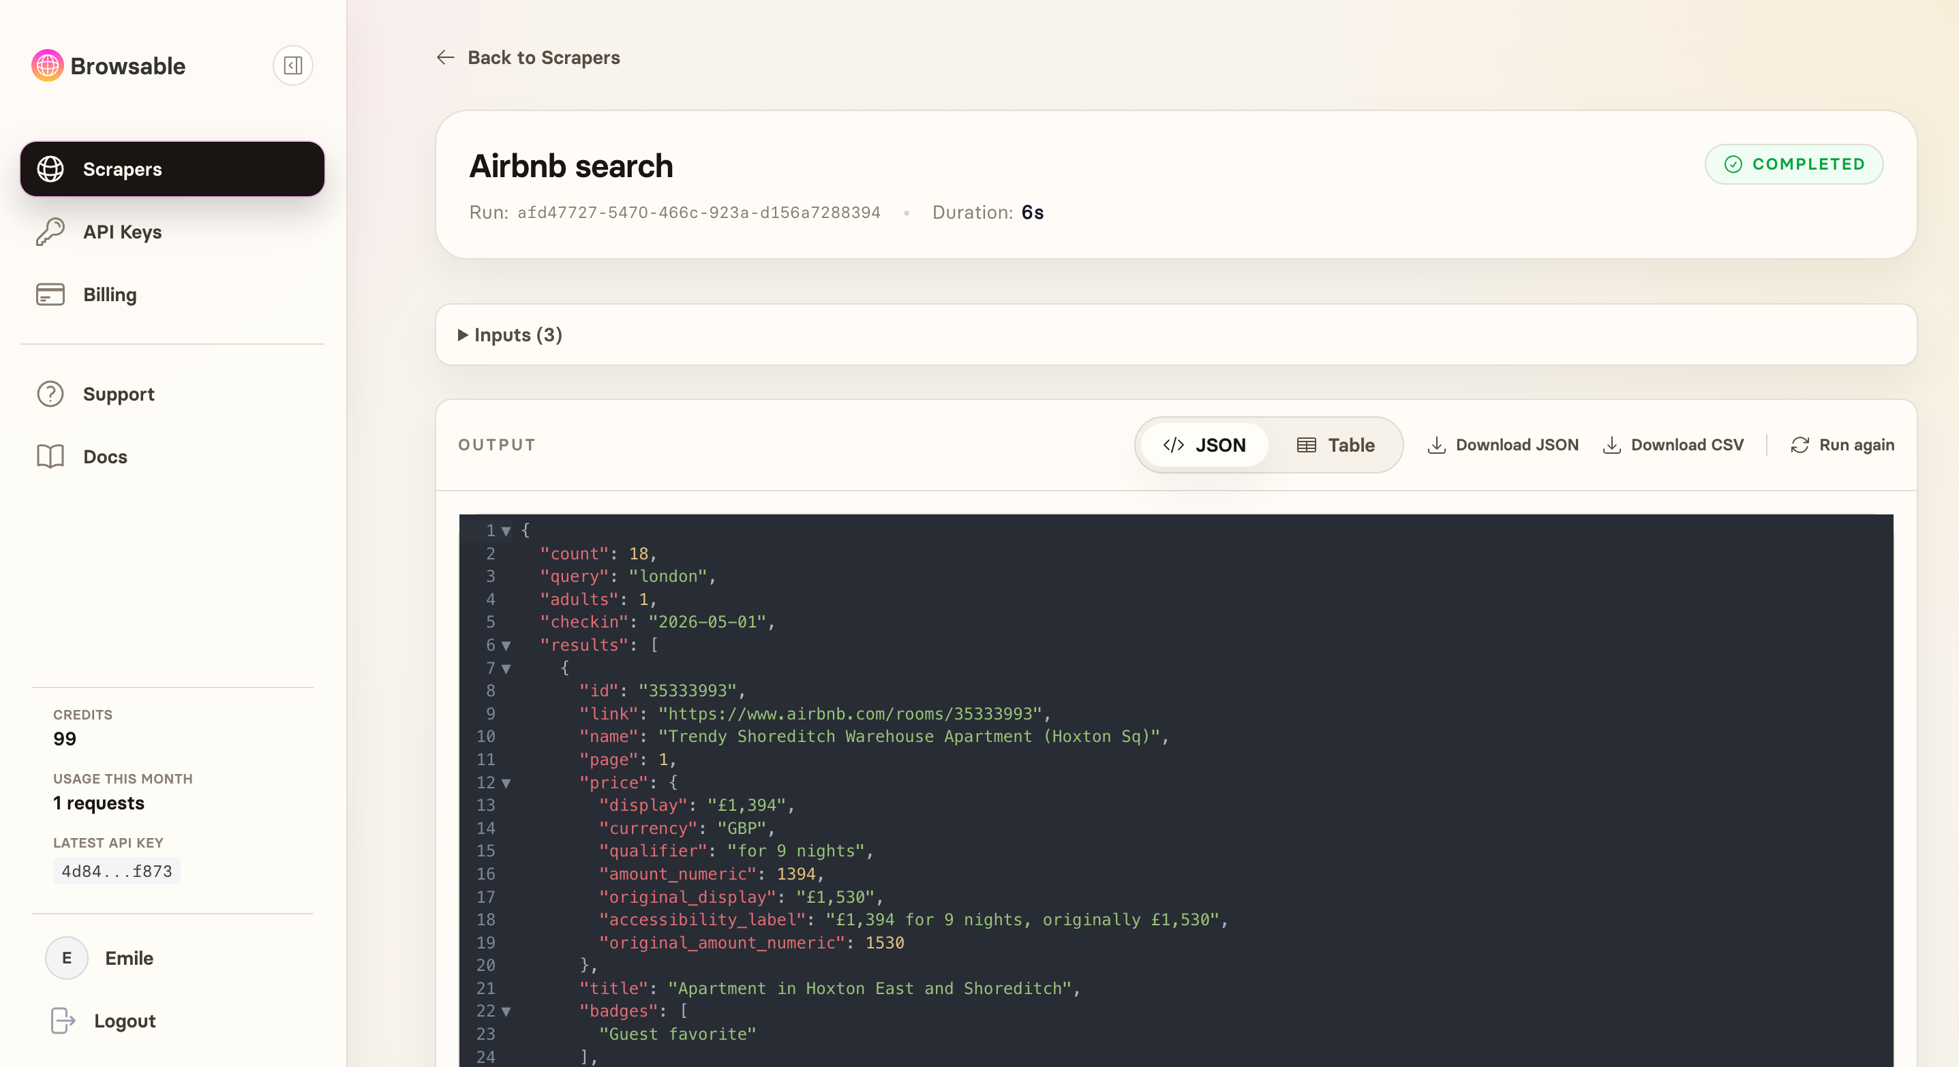The height and width of the screenshot is (1067, 1959).
Task: Click the Support question mark icon
Action: click(x=50, y=394)
